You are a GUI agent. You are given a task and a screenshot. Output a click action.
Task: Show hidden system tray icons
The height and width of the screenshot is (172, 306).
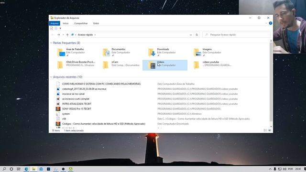[x=270, y=169]
